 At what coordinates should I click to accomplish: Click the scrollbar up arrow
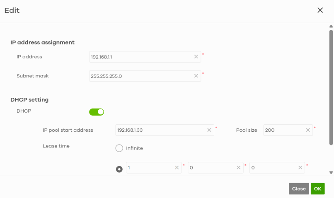pos(331,26)
